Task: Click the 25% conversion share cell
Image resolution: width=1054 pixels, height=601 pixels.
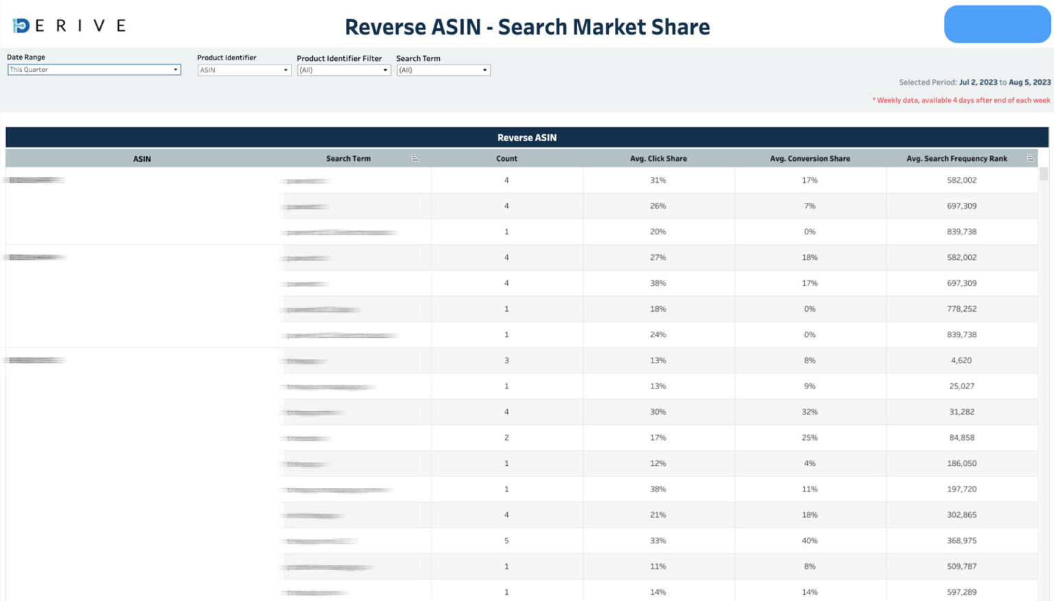Action: pyautogui.click(x=810, y=437)
